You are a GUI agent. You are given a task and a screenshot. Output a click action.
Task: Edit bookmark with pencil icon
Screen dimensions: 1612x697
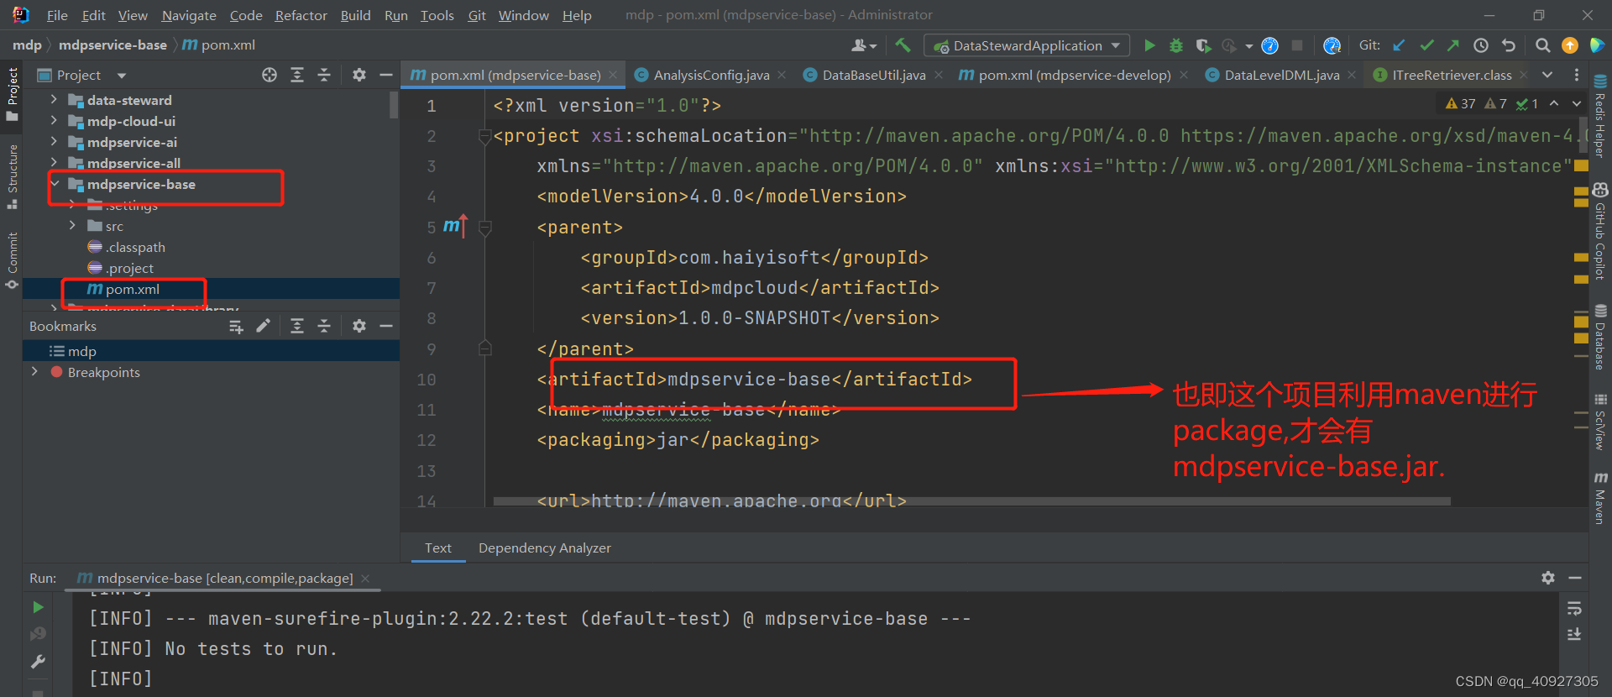pos(263,326)
